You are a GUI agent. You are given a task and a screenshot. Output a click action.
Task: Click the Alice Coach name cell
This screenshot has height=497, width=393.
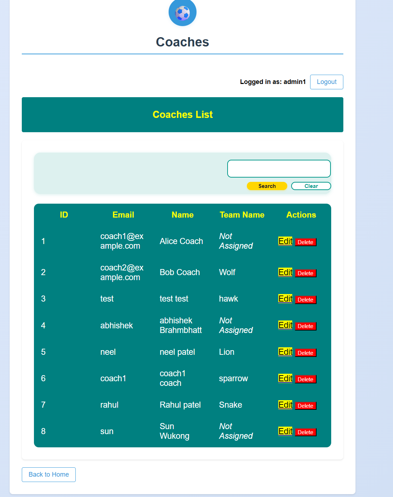pyautogui.click(x=181, y=241)
